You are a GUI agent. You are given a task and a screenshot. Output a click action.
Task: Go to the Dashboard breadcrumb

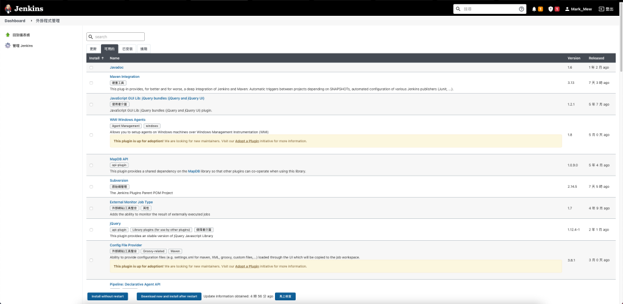click(15, 21)
